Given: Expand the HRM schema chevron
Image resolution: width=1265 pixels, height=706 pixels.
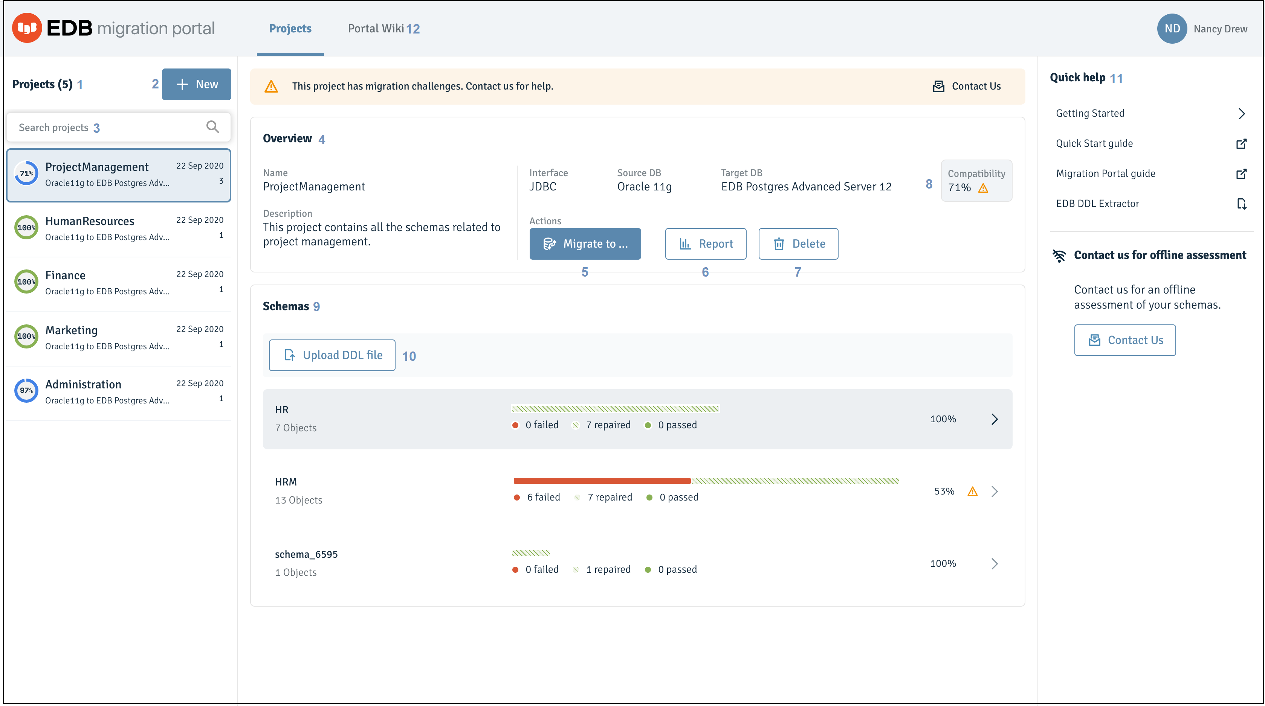Looking at the screenshot, I should (x=995, y=491).
